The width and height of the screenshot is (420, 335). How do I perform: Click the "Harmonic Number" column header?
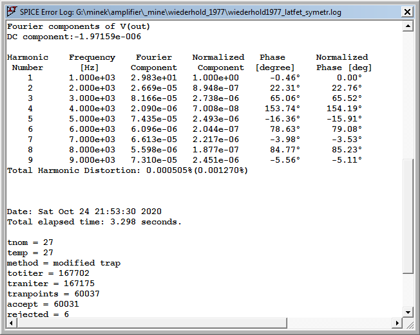[x=28, y=62]
